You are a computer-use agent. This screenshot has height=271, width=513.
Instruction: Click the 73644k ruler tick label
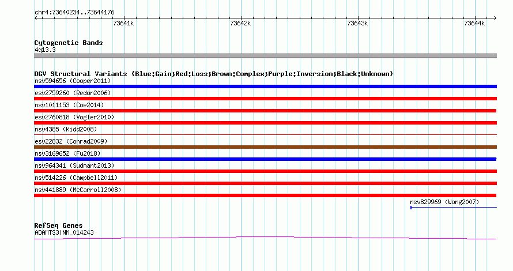point(474,23)
